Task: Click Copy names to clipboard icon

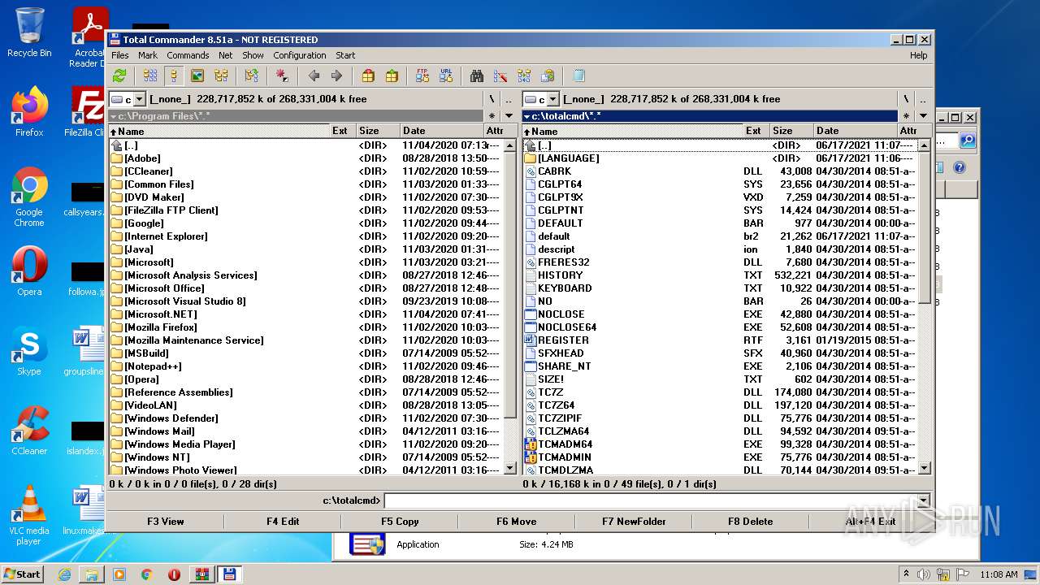Action: point(548,76)
